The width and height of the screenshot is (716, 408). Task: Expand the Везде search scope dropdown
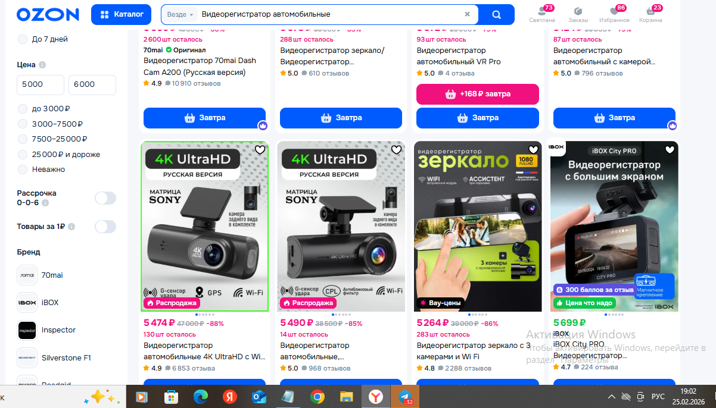point(181,14)
